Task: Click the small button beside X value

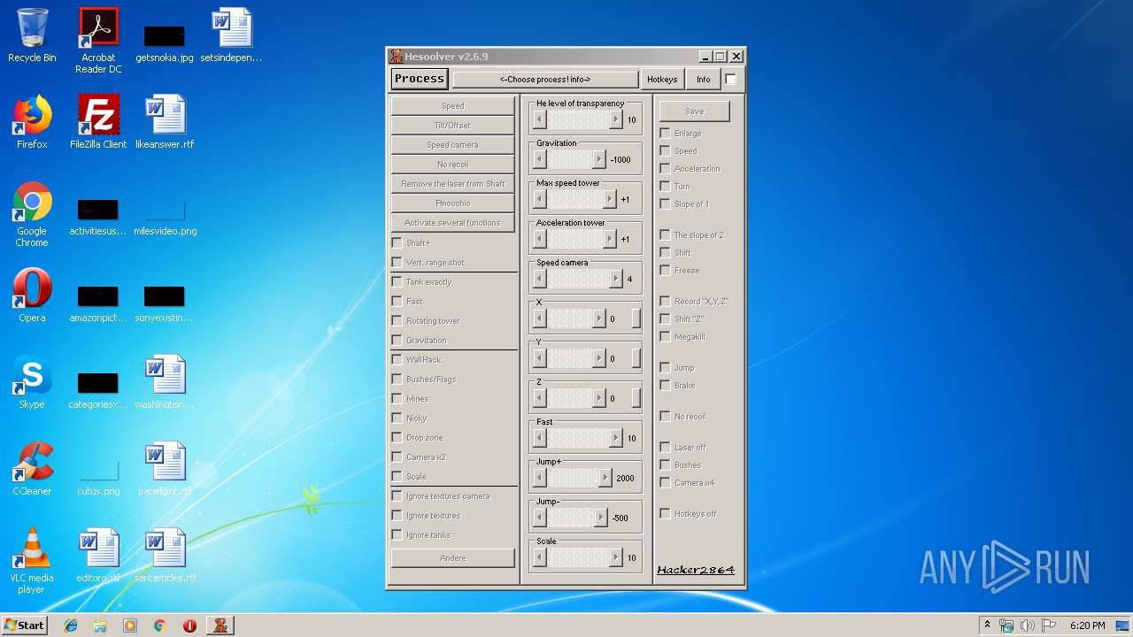Action: pyautogui.click(x=636, y=318)
